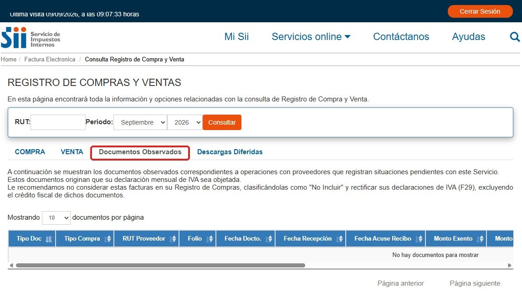Click Página anterior link

400,283
